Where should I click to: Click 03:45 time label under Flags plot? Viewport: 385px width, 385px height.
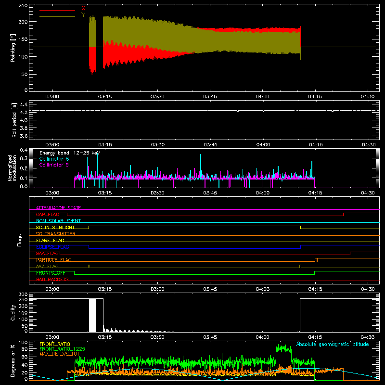[x=210, y=289]
